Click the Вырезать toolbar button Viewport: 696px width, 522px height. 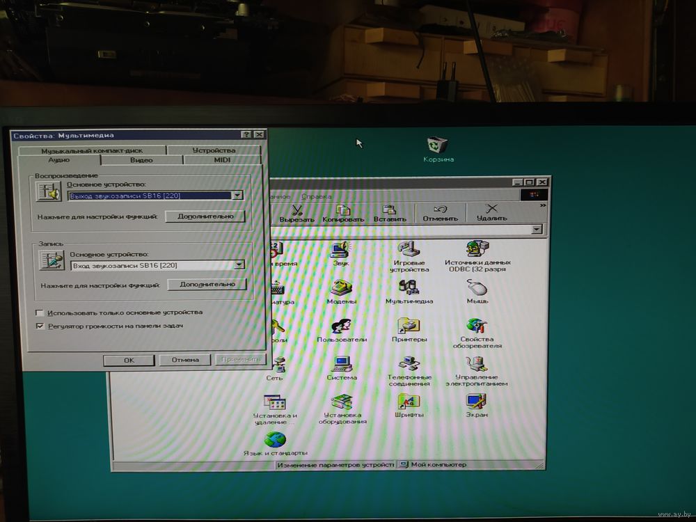(x=296, y=213)
